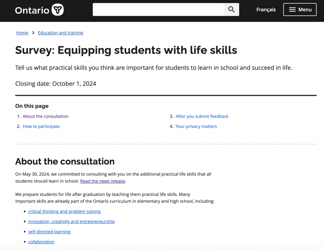Open innovation, creativity and entrepreneurship link
324x249 pixels.
coord(71,222)
